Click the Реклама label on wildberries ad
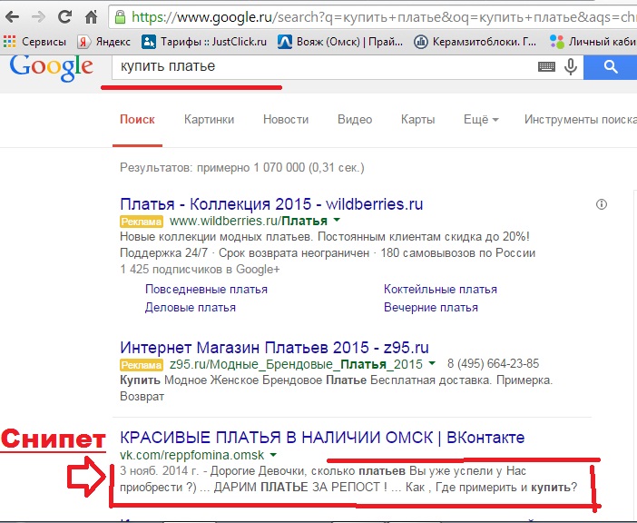 coord(142,222)
